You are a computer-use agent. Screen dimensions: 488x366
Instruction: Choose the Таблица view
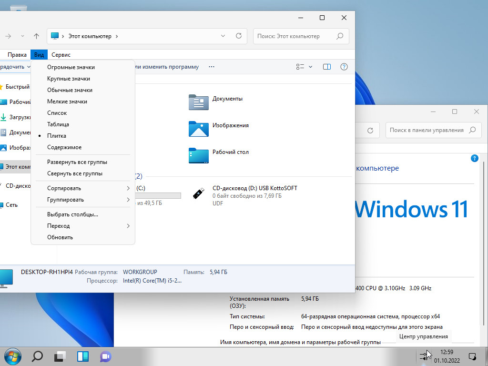83,124
